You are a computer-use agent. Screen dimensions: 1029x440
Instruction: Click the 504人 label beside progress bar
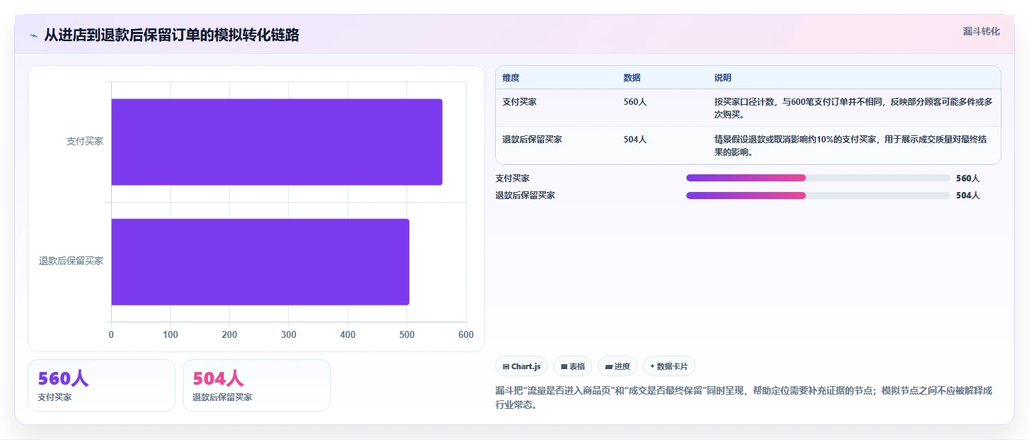point(967,196)
